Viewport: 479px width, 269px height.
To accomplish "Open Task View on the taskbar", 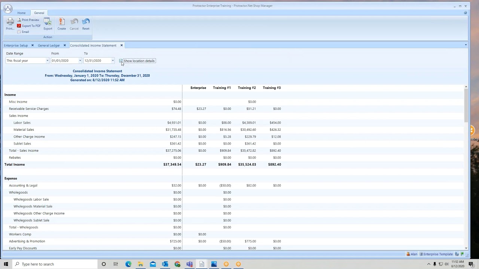I will 116,264.
